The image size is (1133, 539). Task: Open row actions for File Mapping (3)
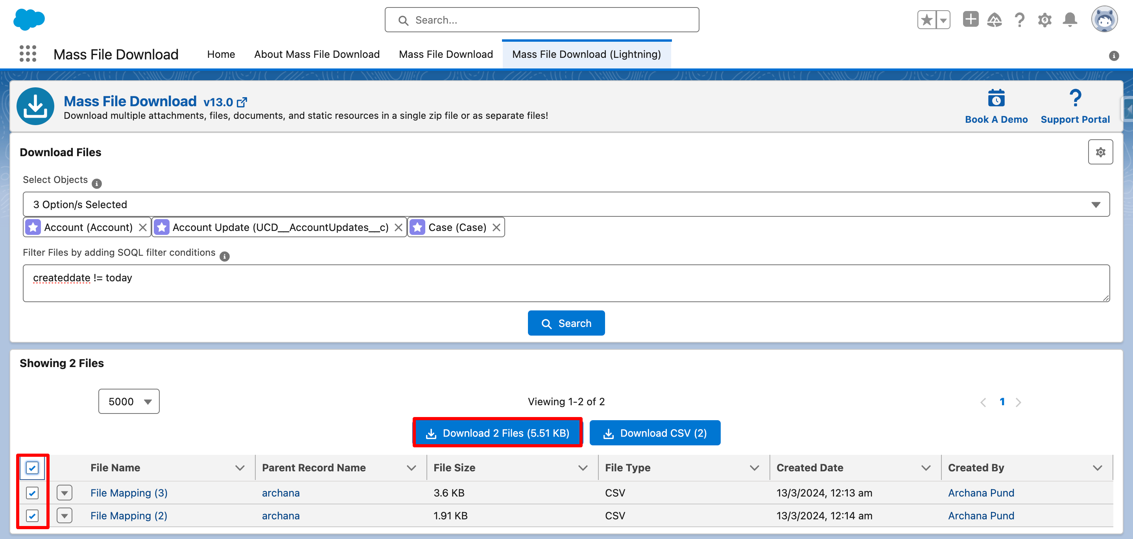[64, 493]
